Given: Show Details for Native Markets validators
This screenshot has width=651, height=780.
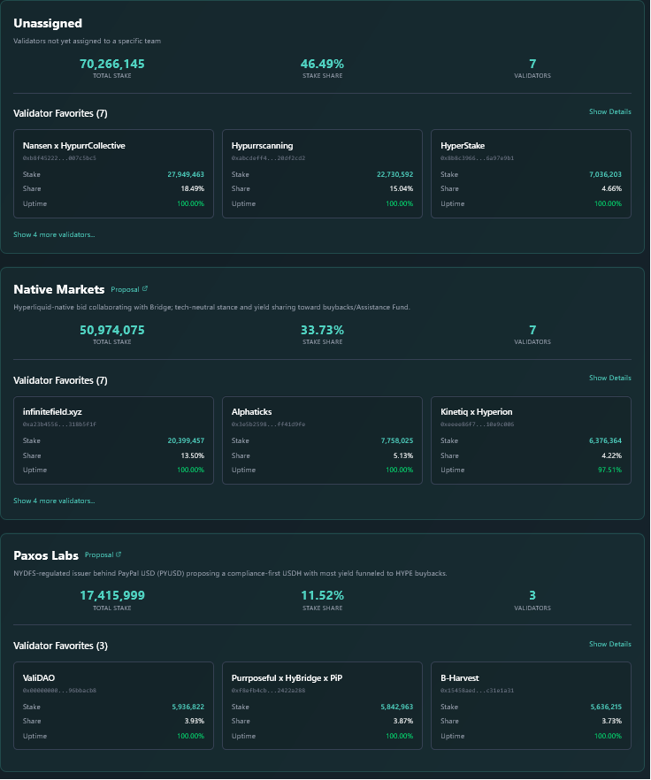Looking at the screenshot, I should point(609,379).
